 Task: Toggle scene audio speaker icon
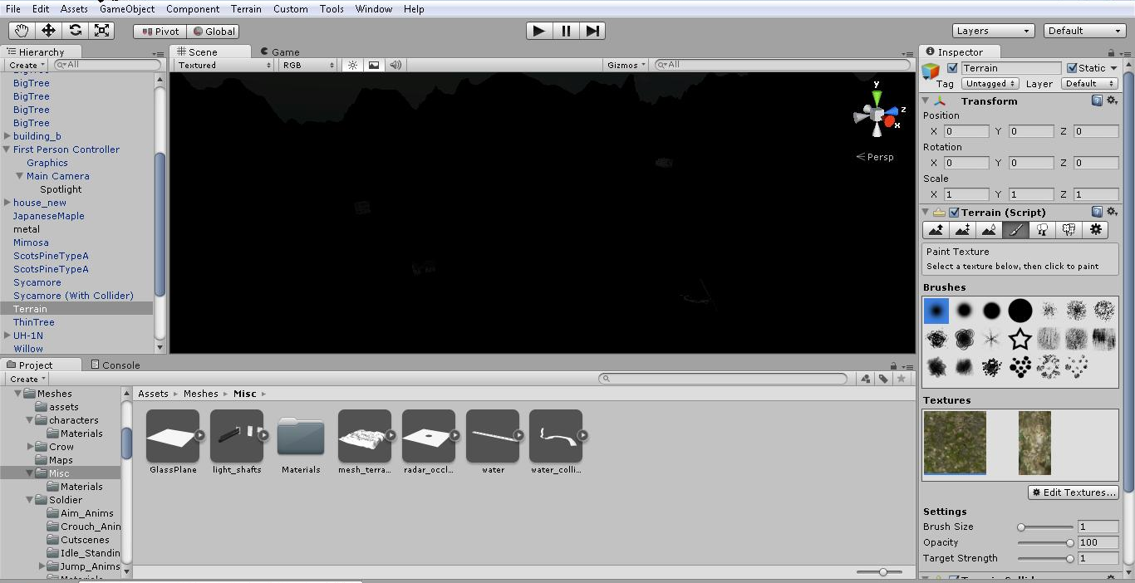[396, 65]
